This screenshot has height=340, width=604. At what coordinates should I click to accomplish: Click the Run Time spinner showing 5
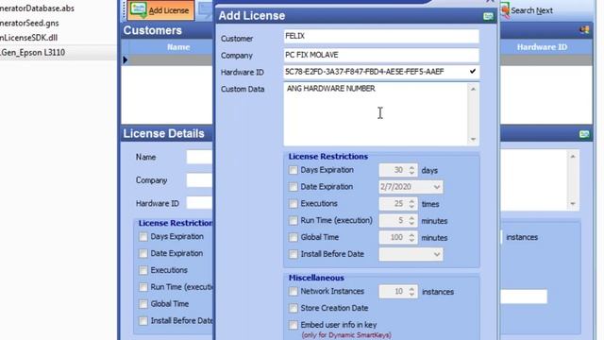coord(398,220)
